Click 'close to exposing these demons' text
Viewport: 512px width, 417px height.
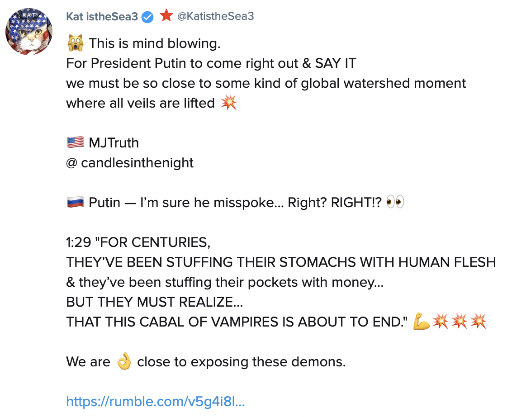(241, 362)
